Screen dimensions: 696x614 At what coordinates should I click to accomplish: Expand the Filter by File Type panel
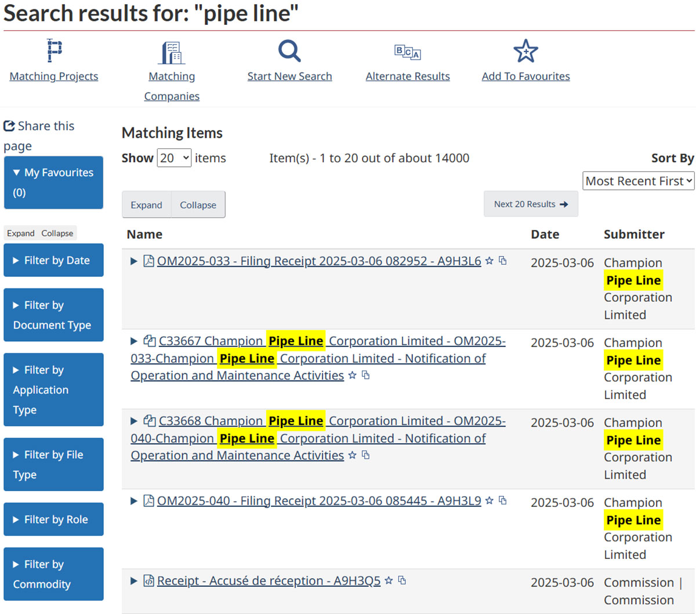(53, 465)
